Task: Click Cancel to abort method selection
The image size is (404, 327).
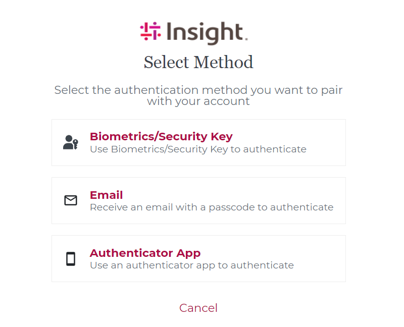Action: point(198,308)
